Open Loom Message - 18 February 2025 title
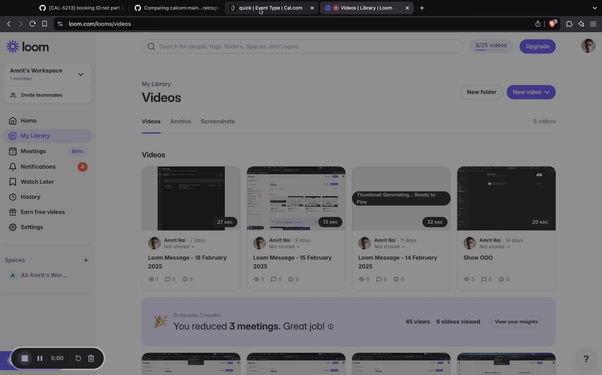The width and height of the screenshot is (602, 375). point(188,262)
